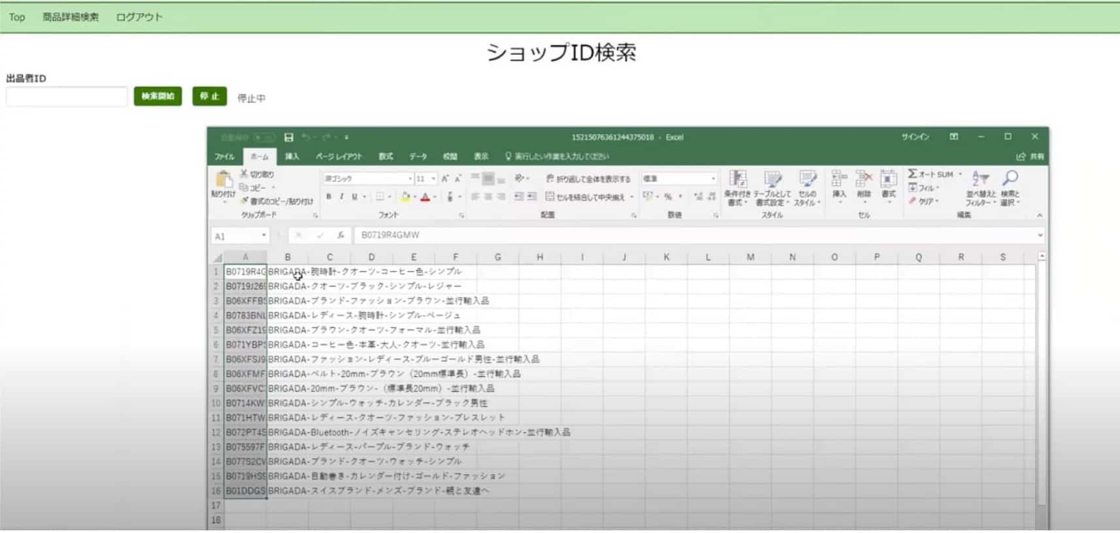This screenshot has width=1120, height=533.
Task: Click the red font color swatch
Action: (x=425, y=197)
